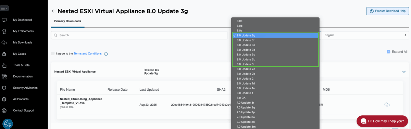Go to My Downloads page

coord(23,42)
